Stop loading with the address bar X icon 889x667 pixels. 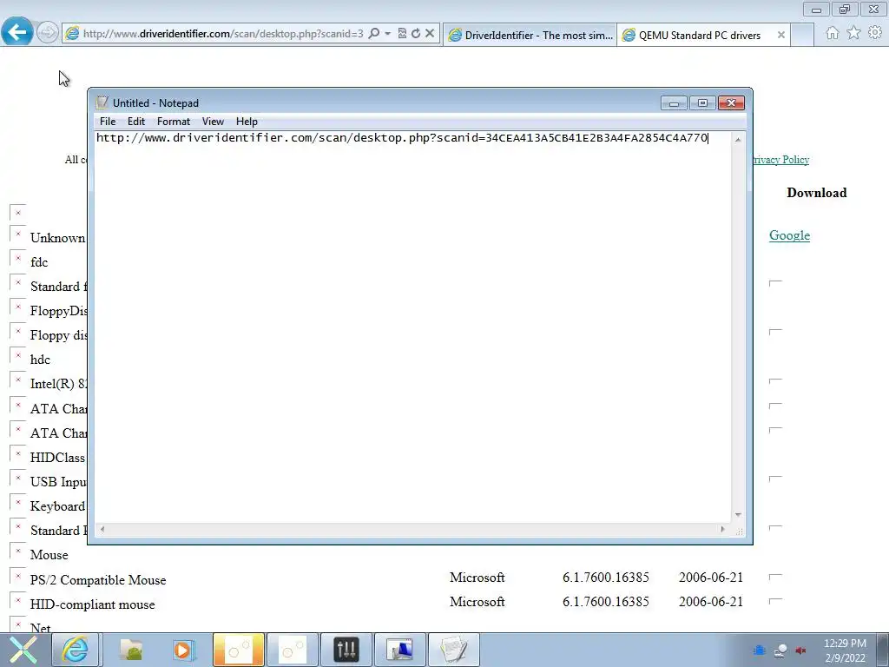(430, 34)
